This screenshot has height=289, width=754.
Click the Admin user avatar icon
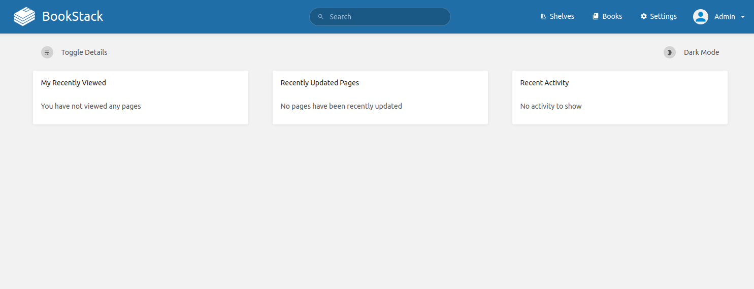click(701, 17)
